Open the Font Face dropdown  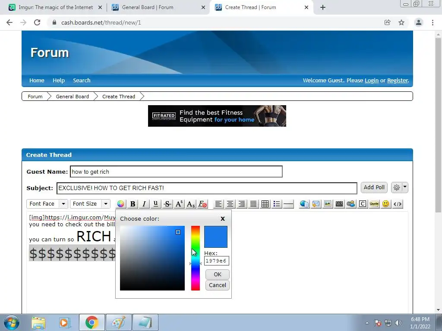click(x=47, y=203)
